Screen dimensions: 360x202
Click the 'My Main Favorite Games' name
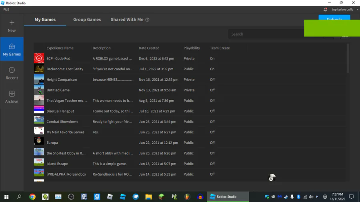66,132
